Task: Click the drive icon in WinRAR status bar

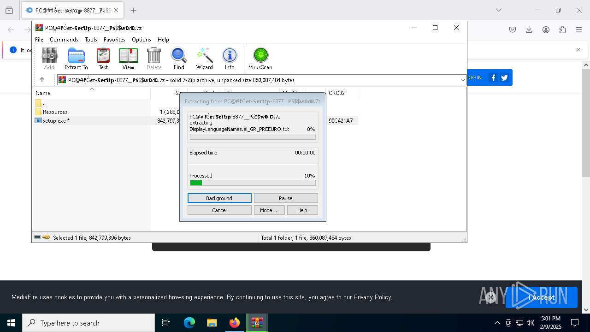Action: pos(37,237)
